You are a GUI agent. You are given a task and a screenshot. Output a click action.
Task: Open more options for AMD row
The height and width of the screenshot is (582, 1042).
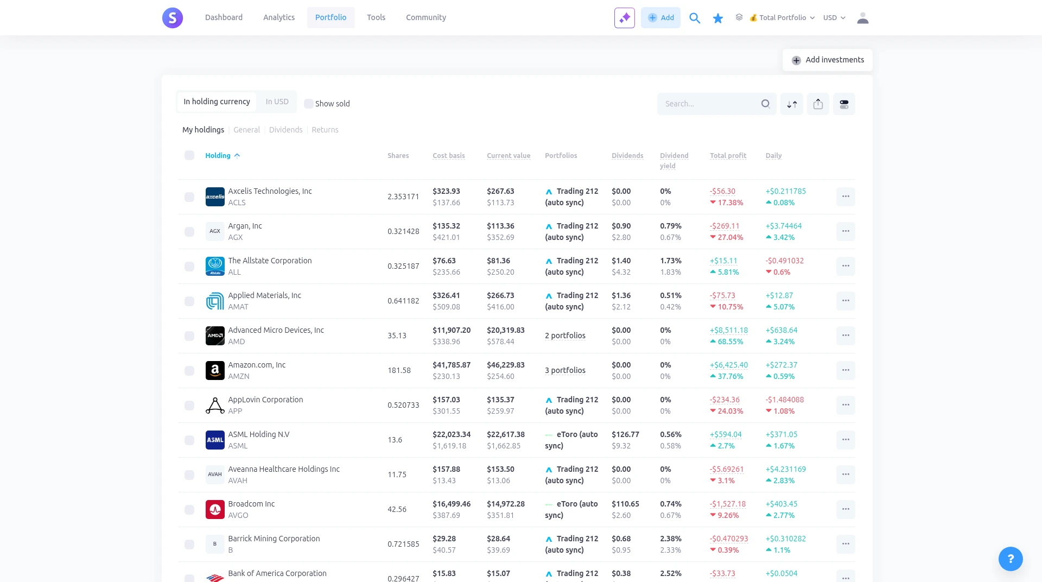846,336
